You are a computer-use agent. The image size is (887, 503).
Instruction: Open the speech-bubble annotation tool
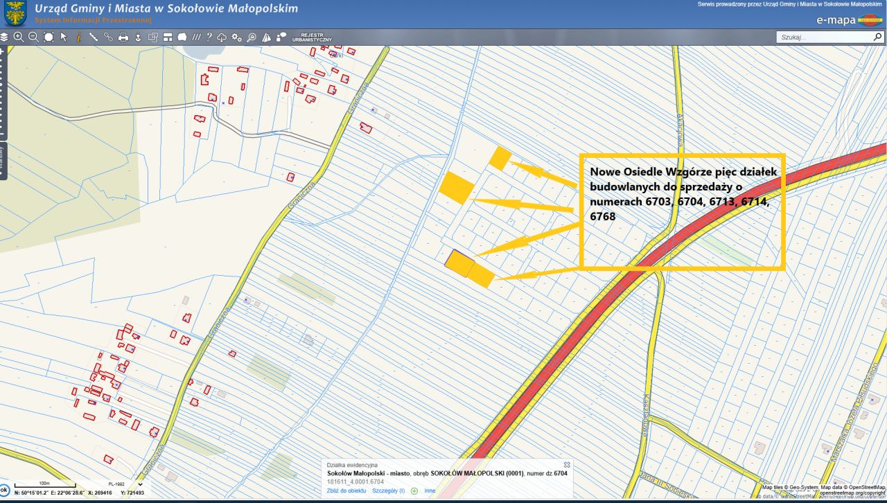click(182, 37)
